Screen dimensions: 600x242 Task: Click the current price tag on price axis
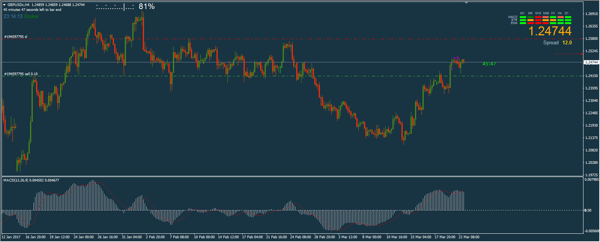(x=591, y=62)
